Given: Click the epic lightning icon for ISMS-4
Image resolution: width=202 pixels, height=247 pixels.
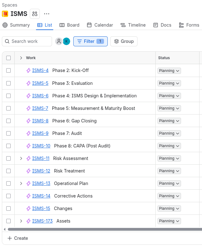Looking at the screenshot, I should click(x=28, y=70).
